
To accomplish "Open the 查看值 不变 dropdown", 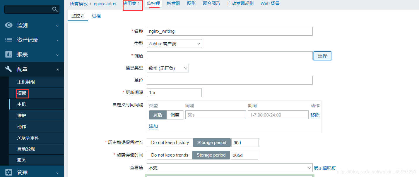I will [x=230, y=168].
